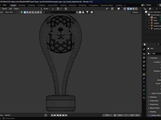Expand the ball object in outliner
Image resolution: width=161 pixels, height=120 pixels.
(x=149, y=18)
